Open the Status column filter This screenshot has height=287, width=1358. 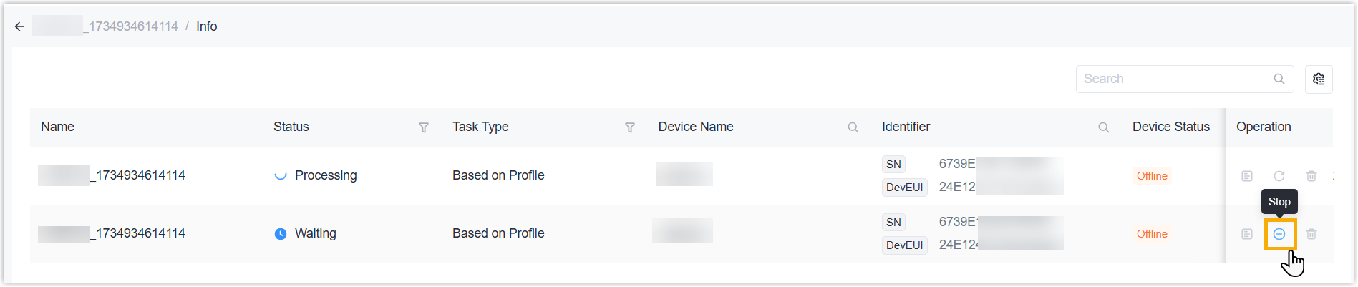pyautogui.click(x=424, y=127)
